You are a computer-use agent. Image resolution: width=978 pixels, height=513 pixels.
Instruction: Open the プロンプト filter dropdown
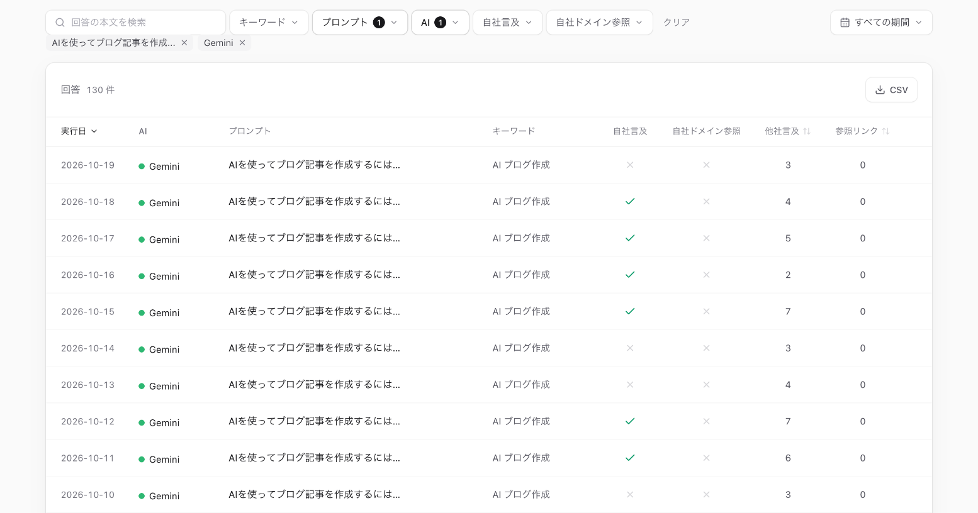coord(360,23)
